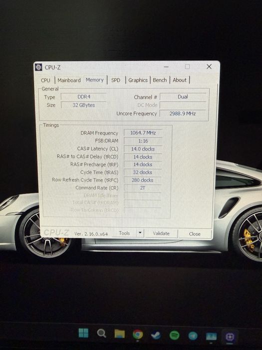Click the DRAM Frequency label
Screen dimensions: 262x350
point(99,133)
